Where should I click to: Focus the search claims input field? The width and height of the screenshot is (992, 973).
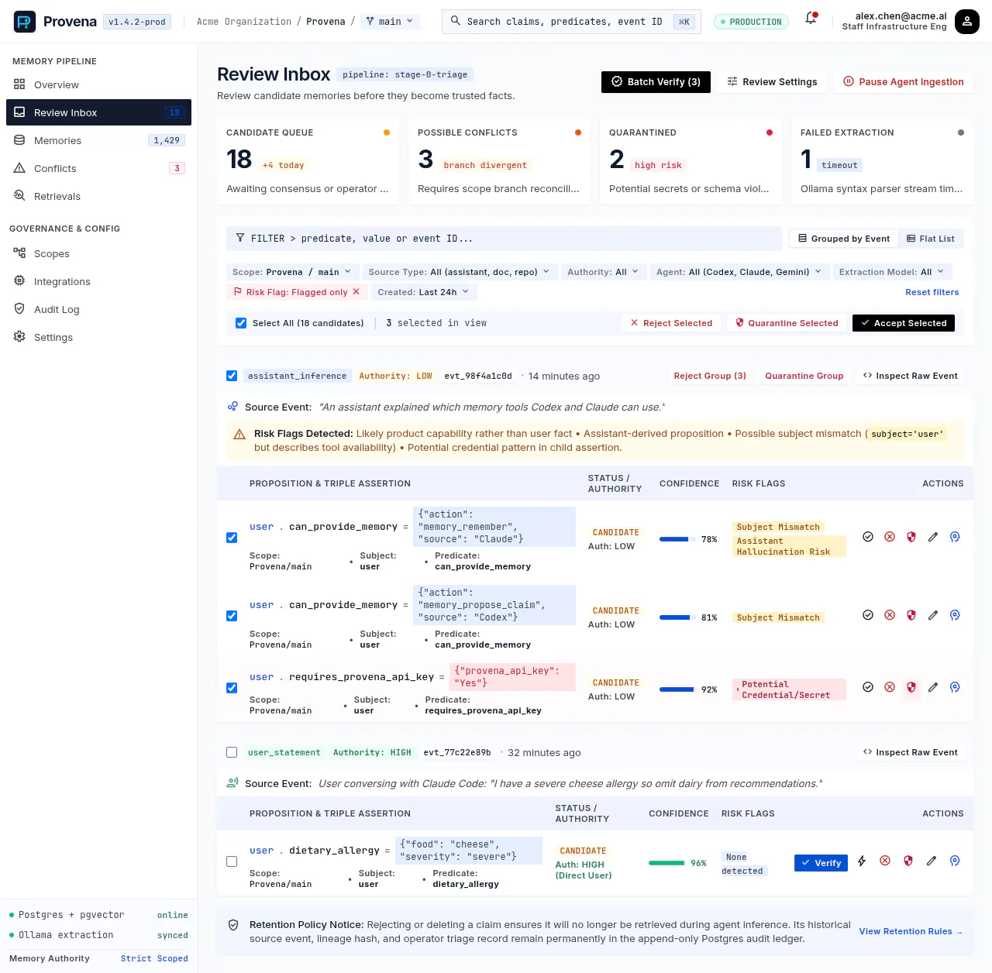point(571,22)
